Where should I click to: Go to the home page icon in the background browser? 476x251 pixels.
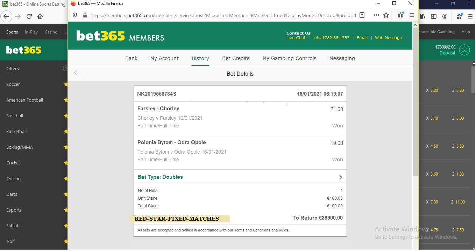click(40, 16)
